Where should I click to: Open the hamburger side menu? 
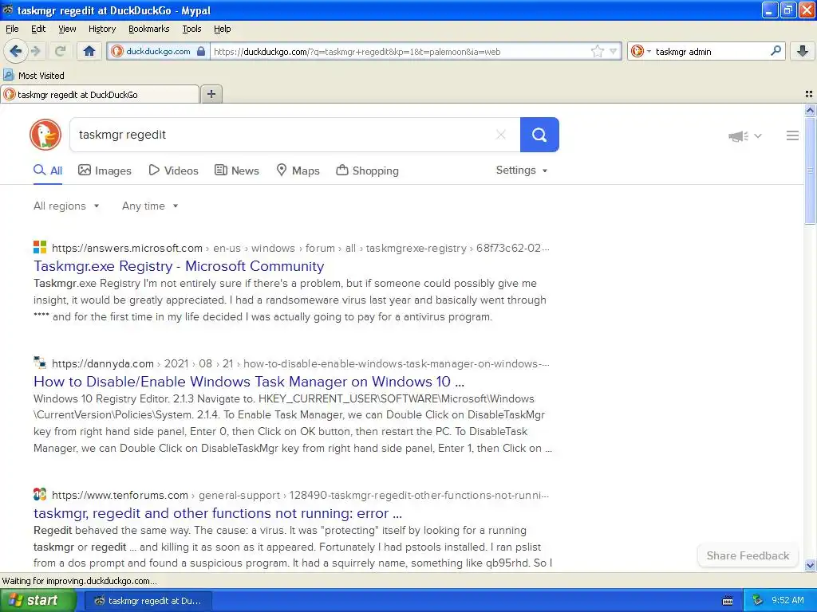pyautogui.click(x=792, y=135)
